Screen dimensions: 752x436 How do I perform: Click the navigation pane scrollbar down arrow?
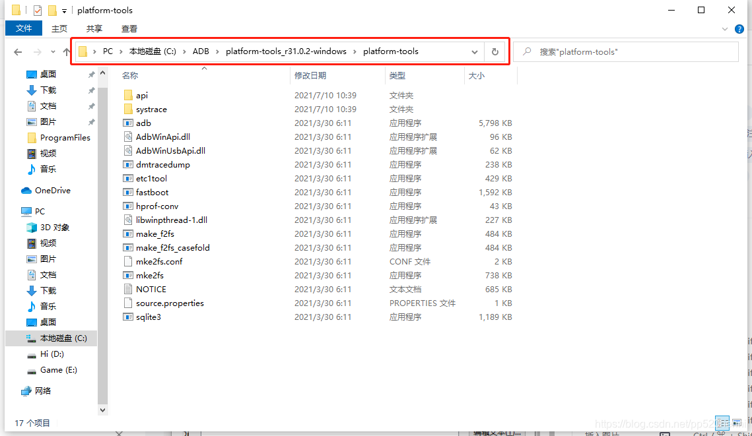tap(102, 410)
